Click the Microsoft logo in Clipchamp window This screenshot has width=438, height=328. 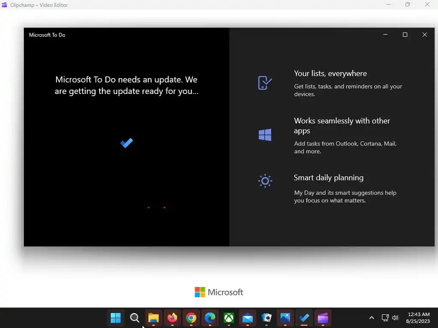(219, 292)
